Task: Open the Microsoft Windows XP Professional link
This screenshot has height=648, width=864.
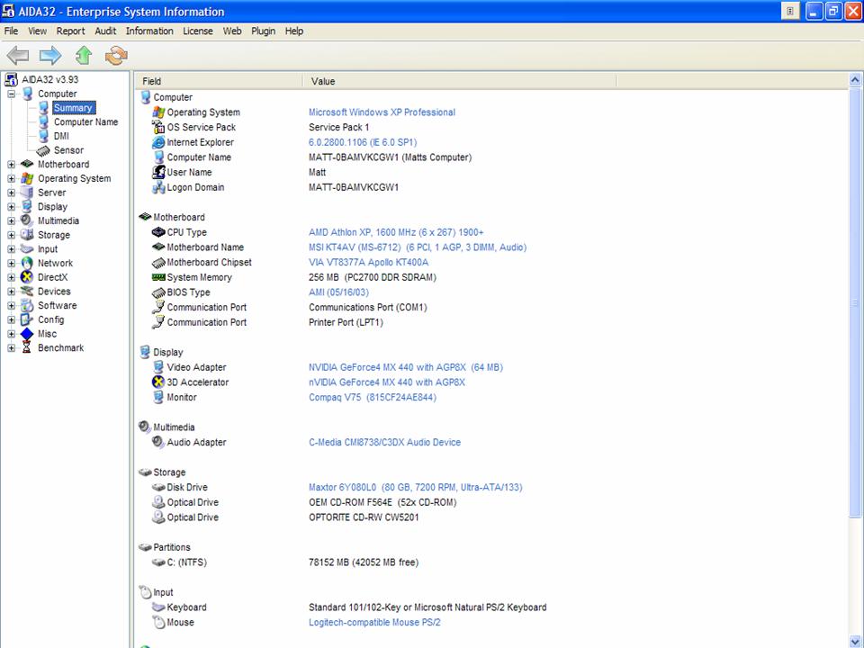Action: point(382,112)
